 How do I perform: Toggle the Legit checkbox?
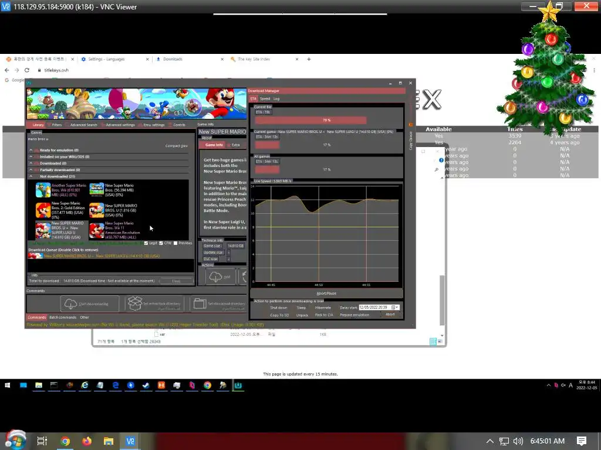(146, 243)
